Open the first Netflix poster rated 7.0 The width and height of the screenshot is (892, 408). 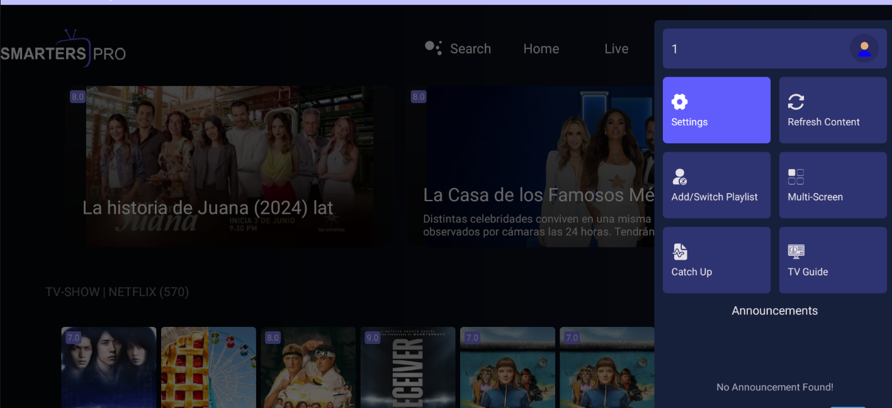[108, 367]
